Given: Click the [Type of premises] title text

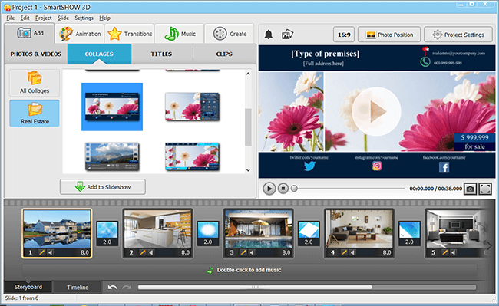Looking at the screenshot, I should 326,54.
